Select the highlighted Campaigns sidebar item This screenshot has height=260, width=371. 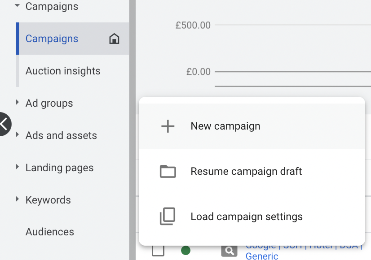point(52,39)
